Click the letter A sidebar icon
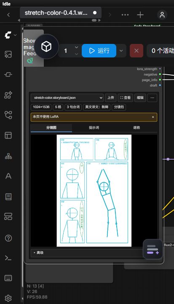The image size is (174, 304). click(8, 176)
